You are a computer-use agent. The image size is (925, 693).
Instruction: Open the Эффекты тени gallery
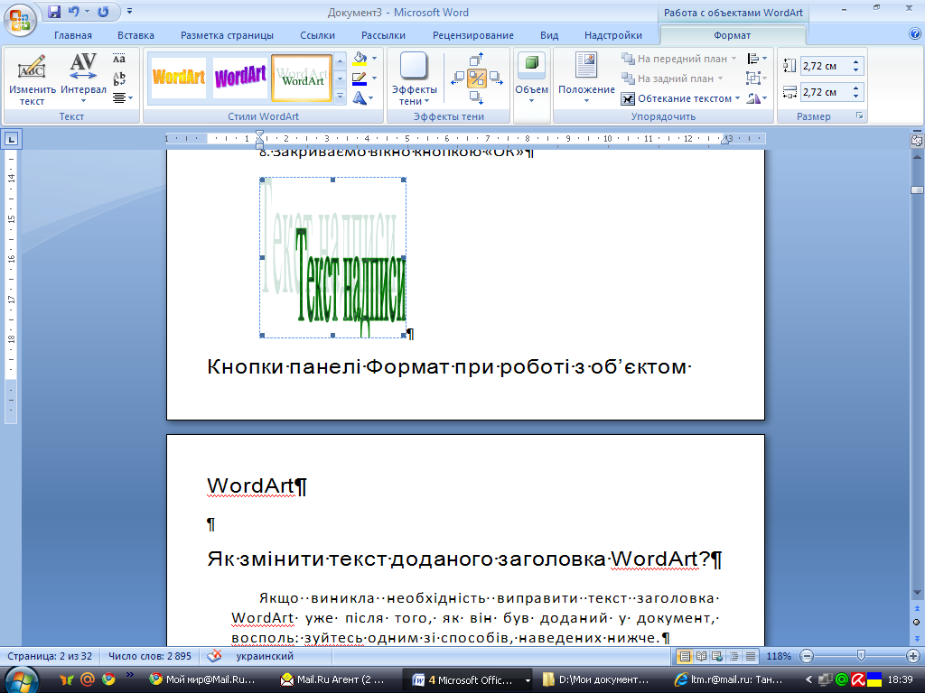click(x=414, y=79)
